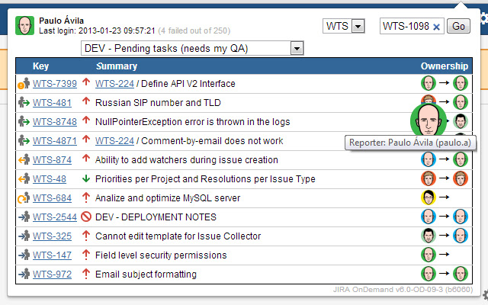
Task: Open issue WTS-325
Action: [x=52, y=236]
